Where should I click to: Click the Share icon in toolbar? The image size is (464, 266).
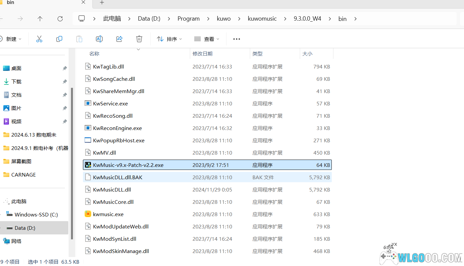119,39
